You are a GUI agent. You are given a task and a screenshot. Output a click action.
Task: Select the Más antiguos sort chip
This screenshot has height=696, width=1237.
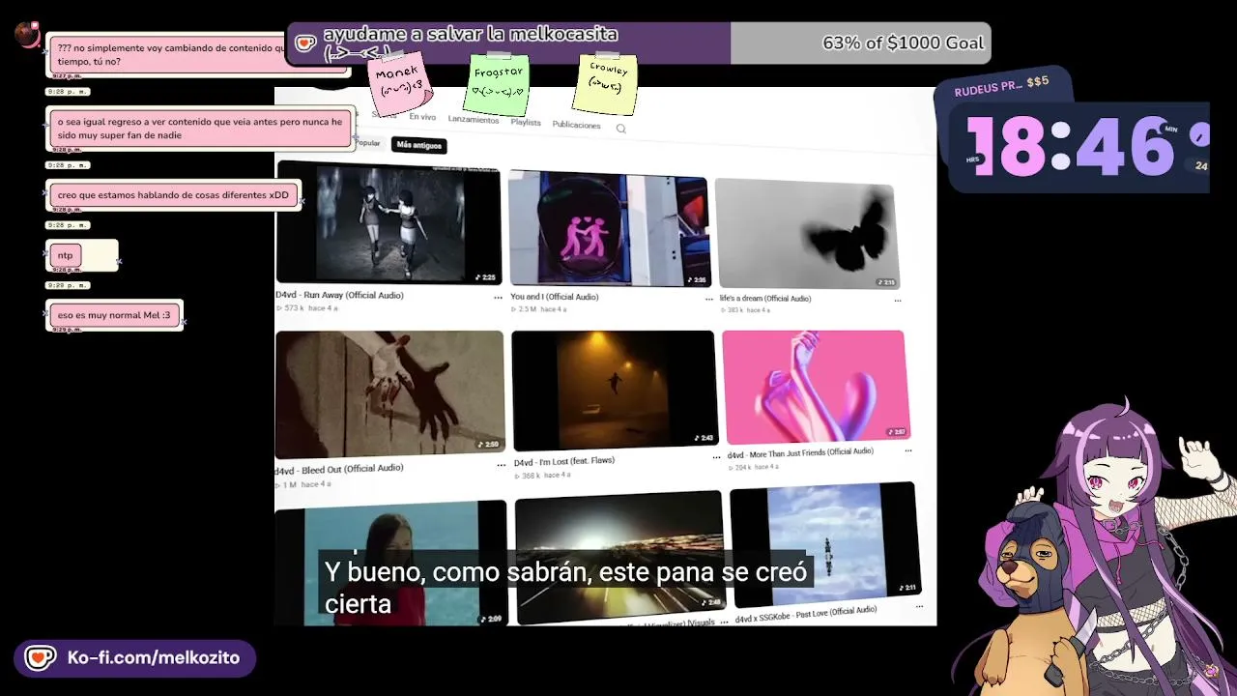tap(418, 145)
